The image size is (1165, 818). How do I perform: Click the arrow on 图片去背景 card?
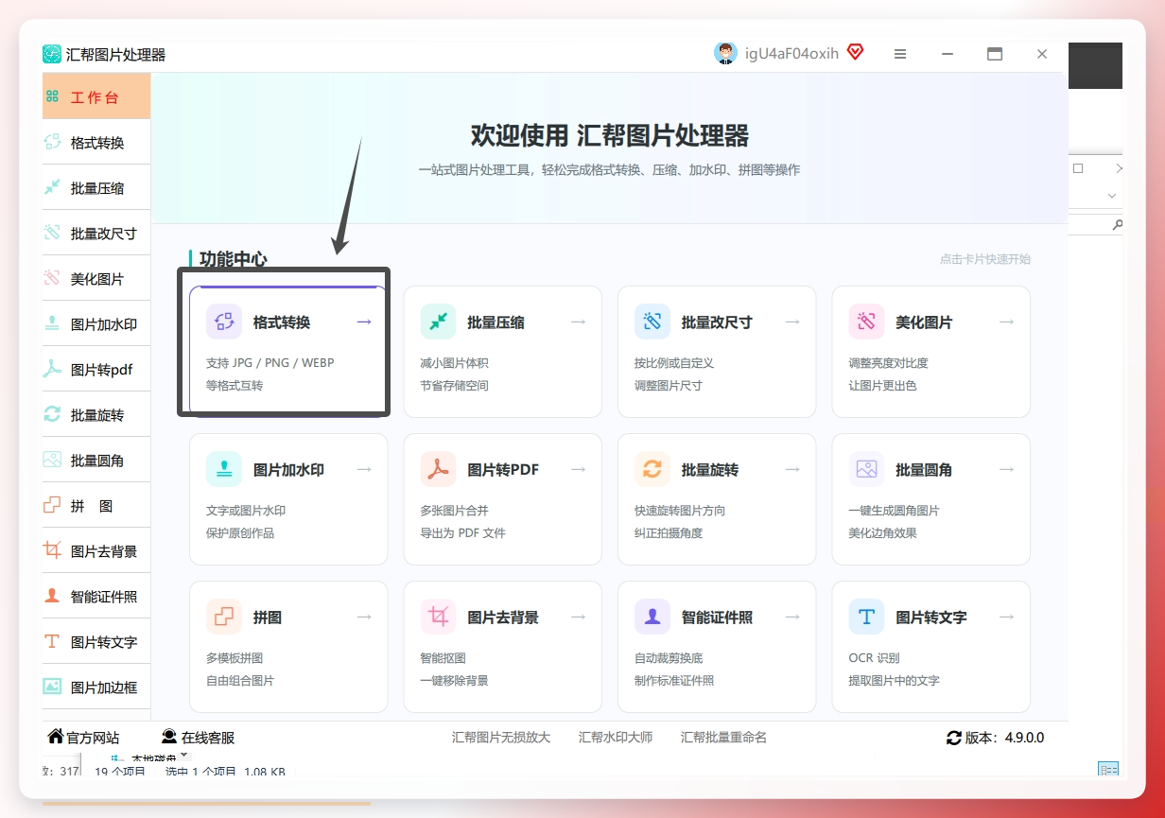[579, 618]
